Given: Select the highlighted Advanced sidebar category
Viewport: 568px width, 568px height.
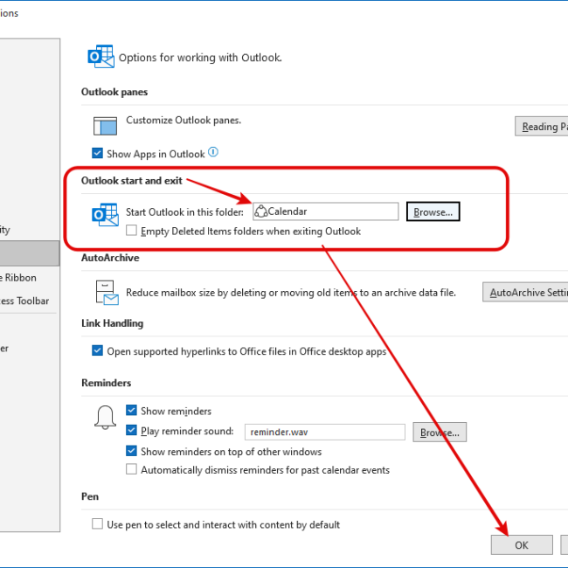Looking at the screenshot, I should [x=30, y=253].
